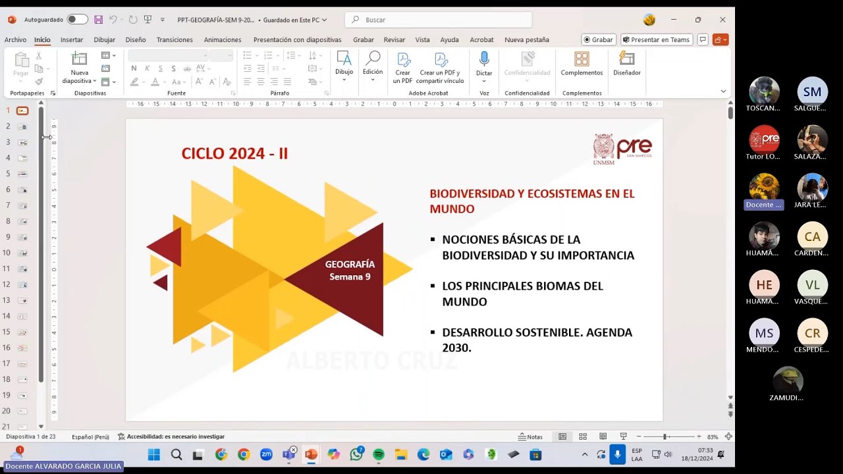
Task: Click the Grabar button at top right
Action: coord(598,39)
